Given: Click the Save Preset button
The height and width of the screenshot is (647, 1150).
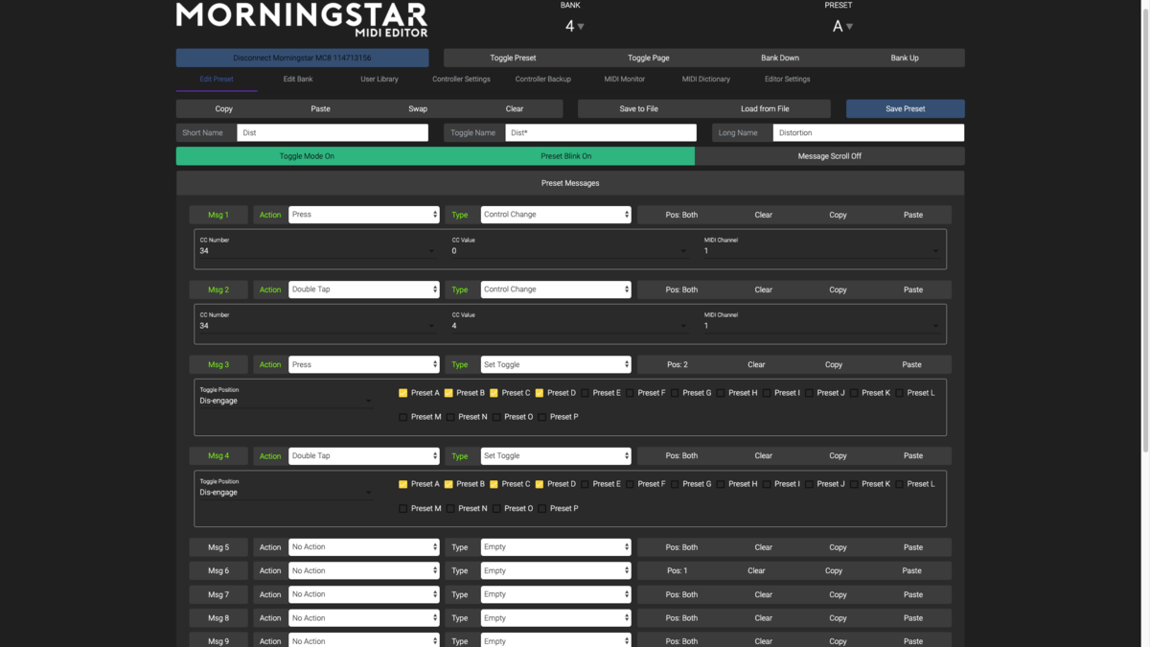Looking at the screenshot, I should pyautogui.click(x=905, y=109).
